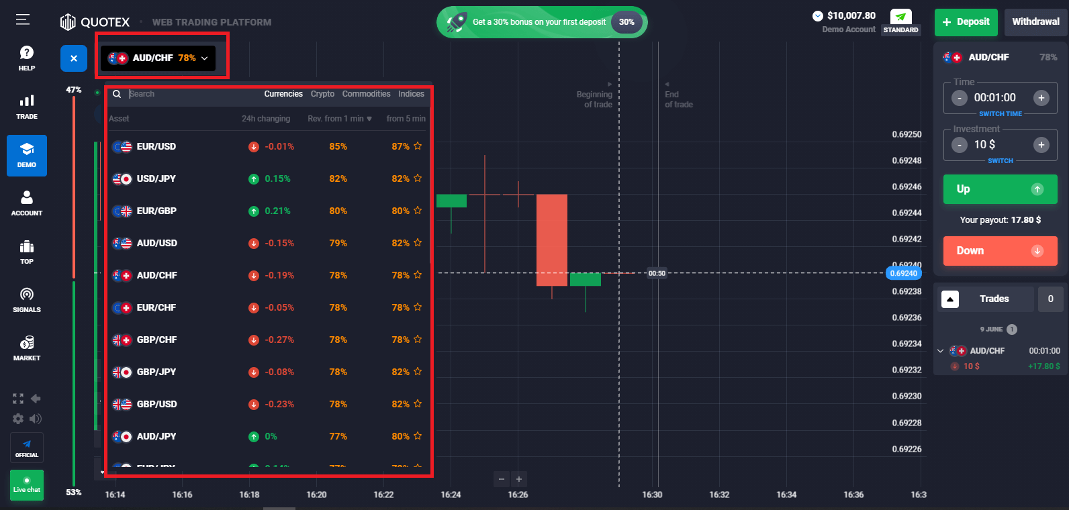The width and height of the screenshot is (1069, 510).
Task: Increase trade time with plus button
Action: [x=1041, y=98]
